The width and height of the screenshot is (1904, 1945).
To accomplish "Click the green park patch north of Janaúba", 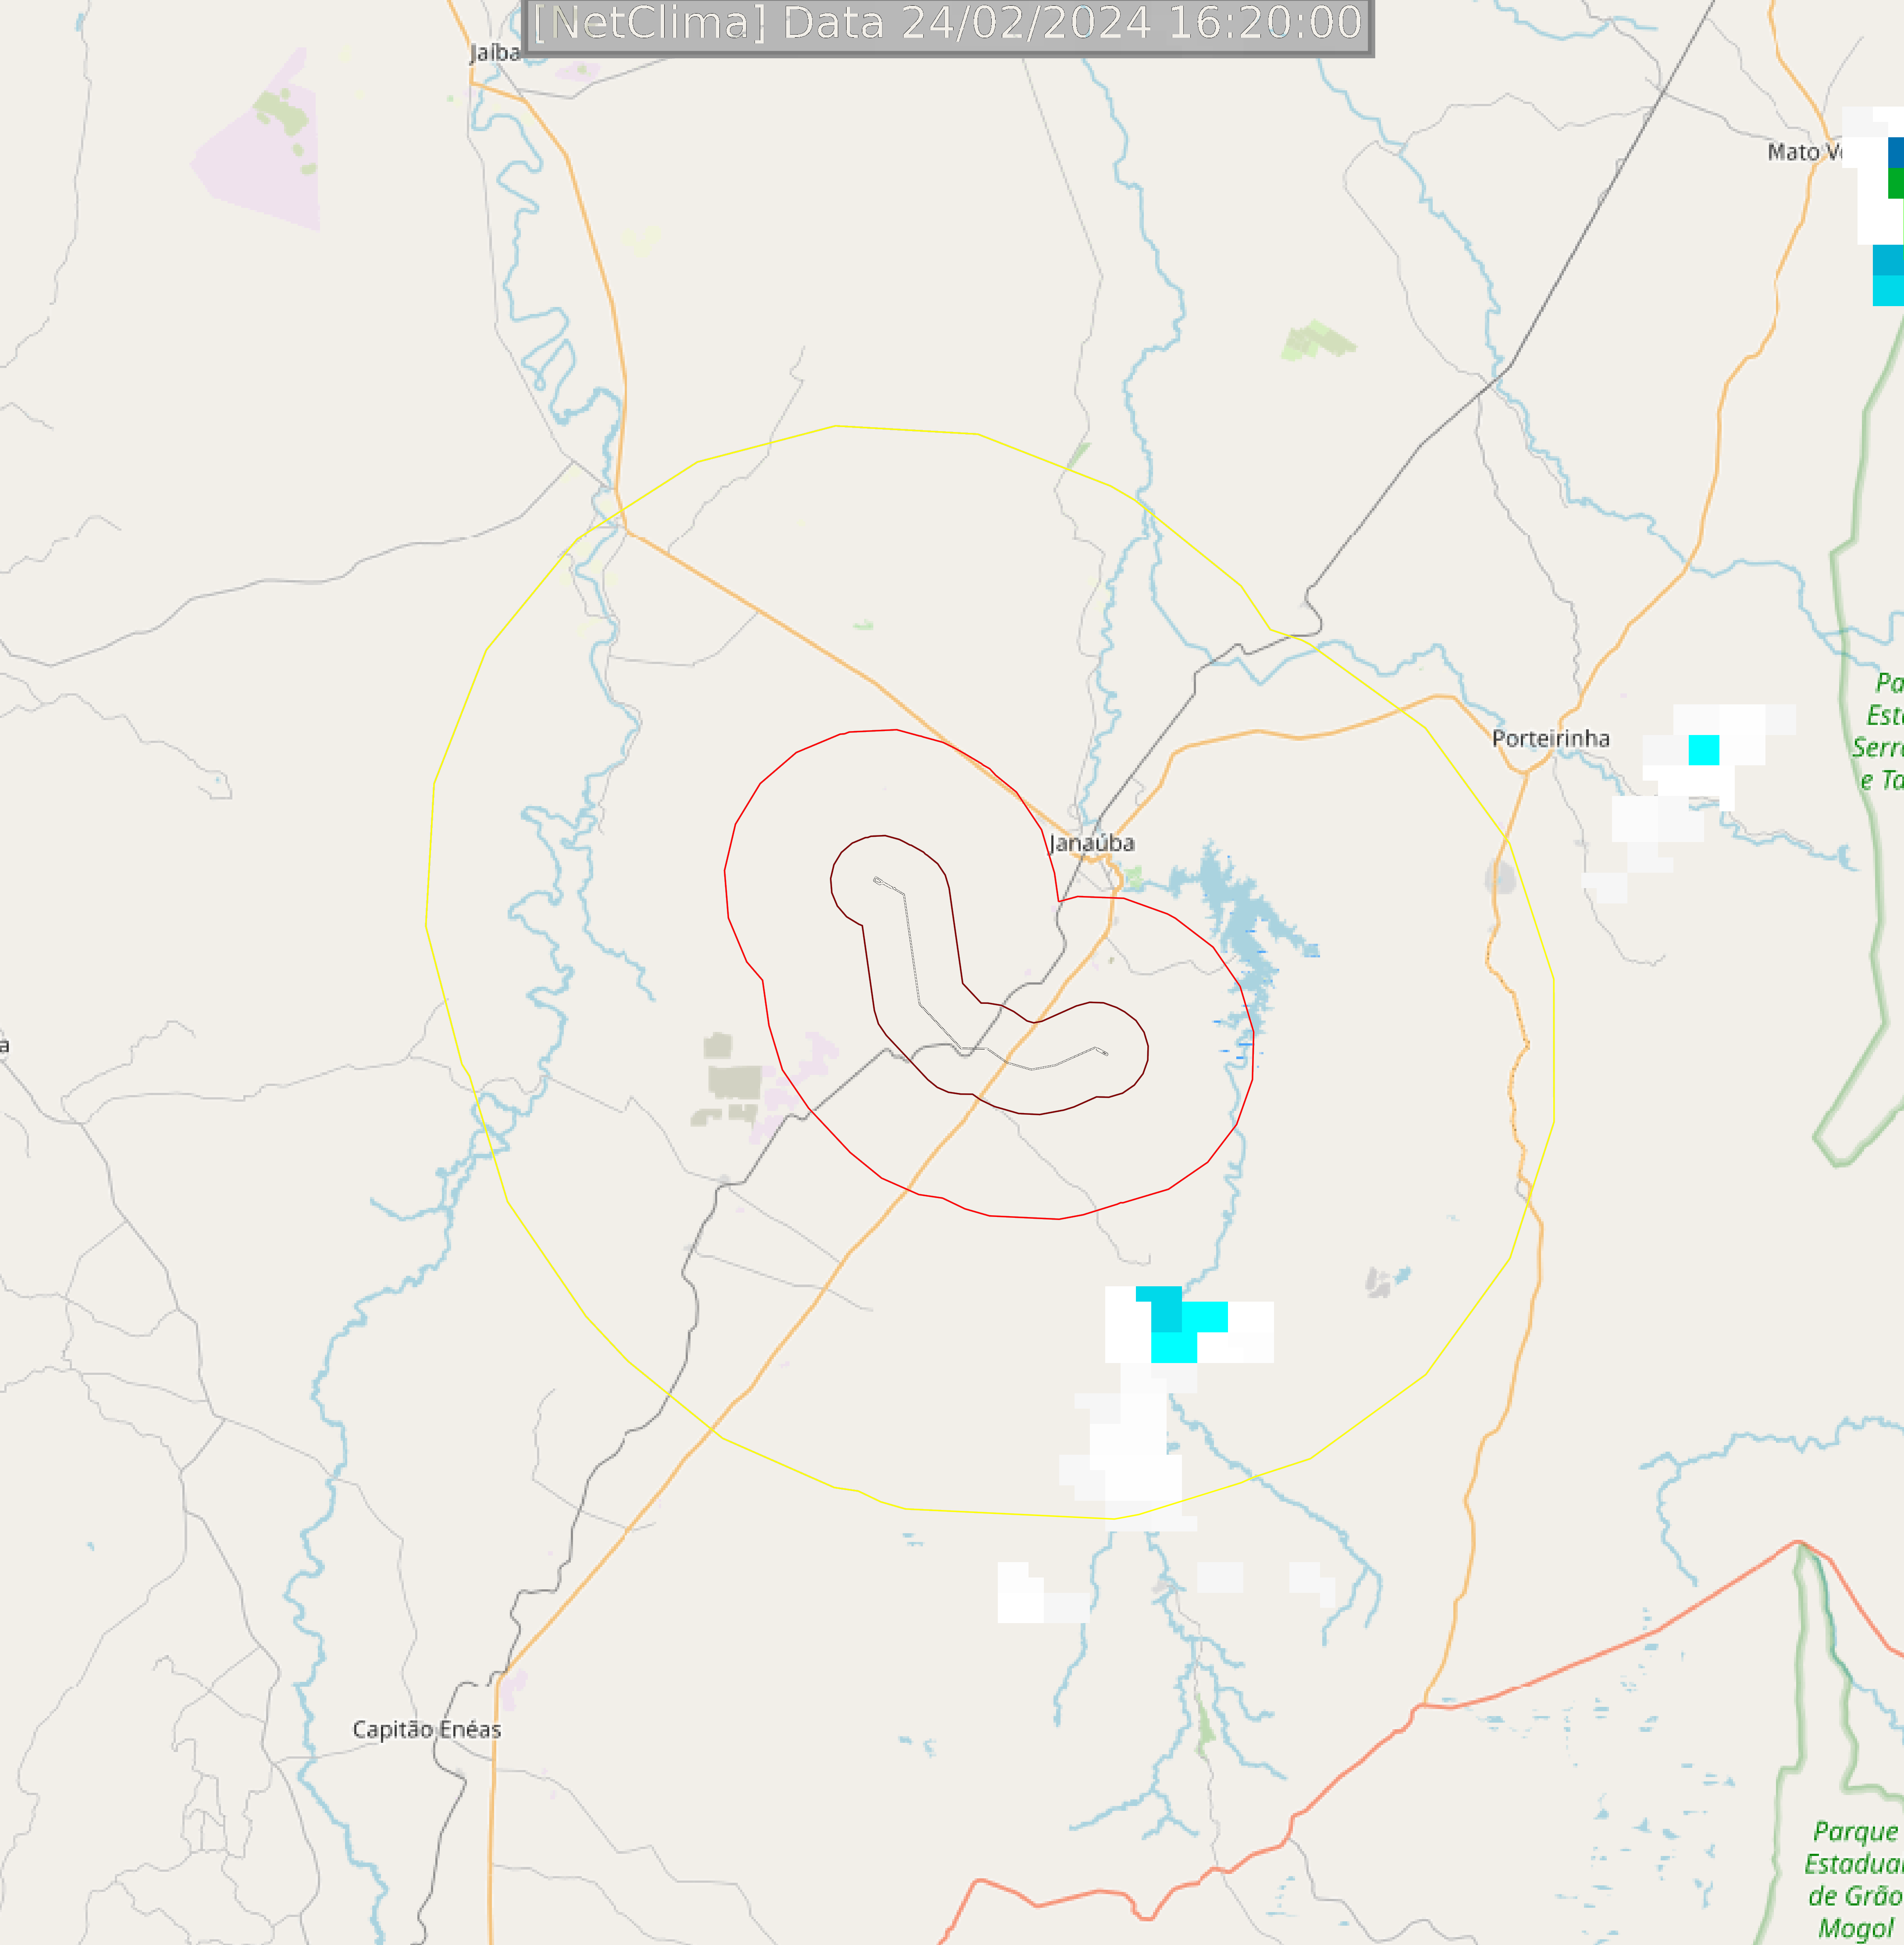I will pyautogui.click(x=1318, y=340).
